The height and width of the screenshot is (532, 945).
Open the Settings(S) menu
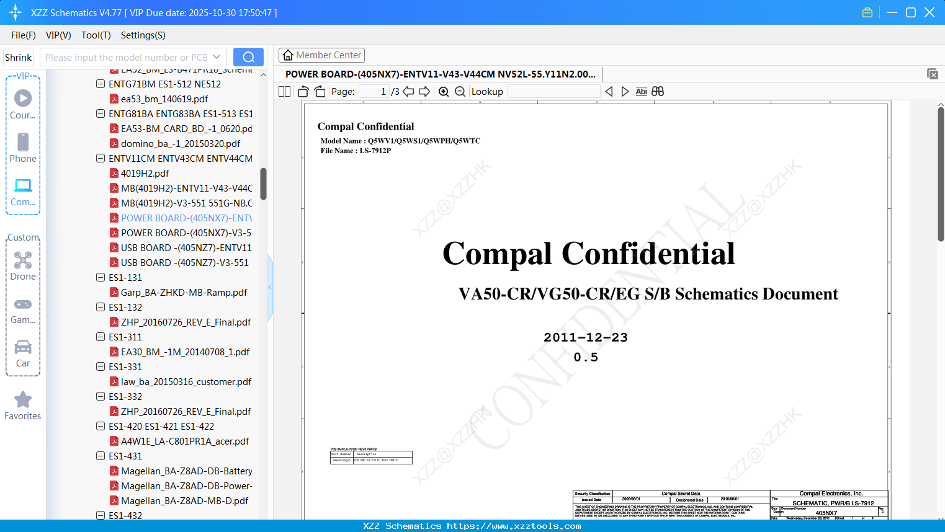point(143,35)
